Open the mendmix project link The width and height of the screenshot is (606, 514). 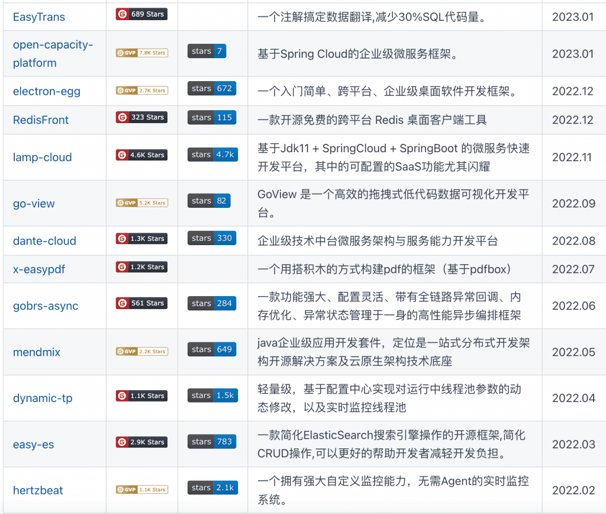point(37,352)
